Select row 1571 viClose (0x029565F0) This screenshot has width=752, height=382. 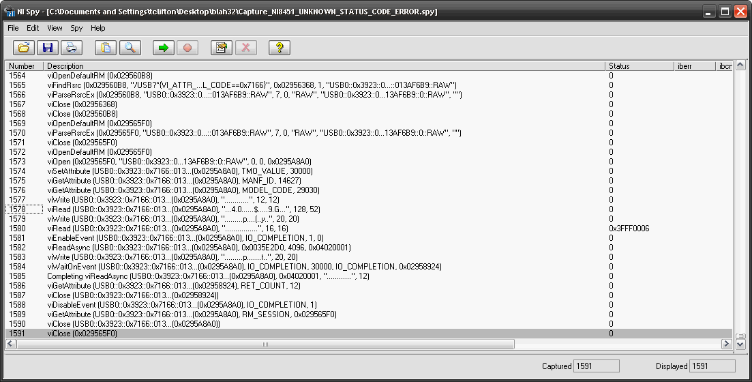(369, 143)
